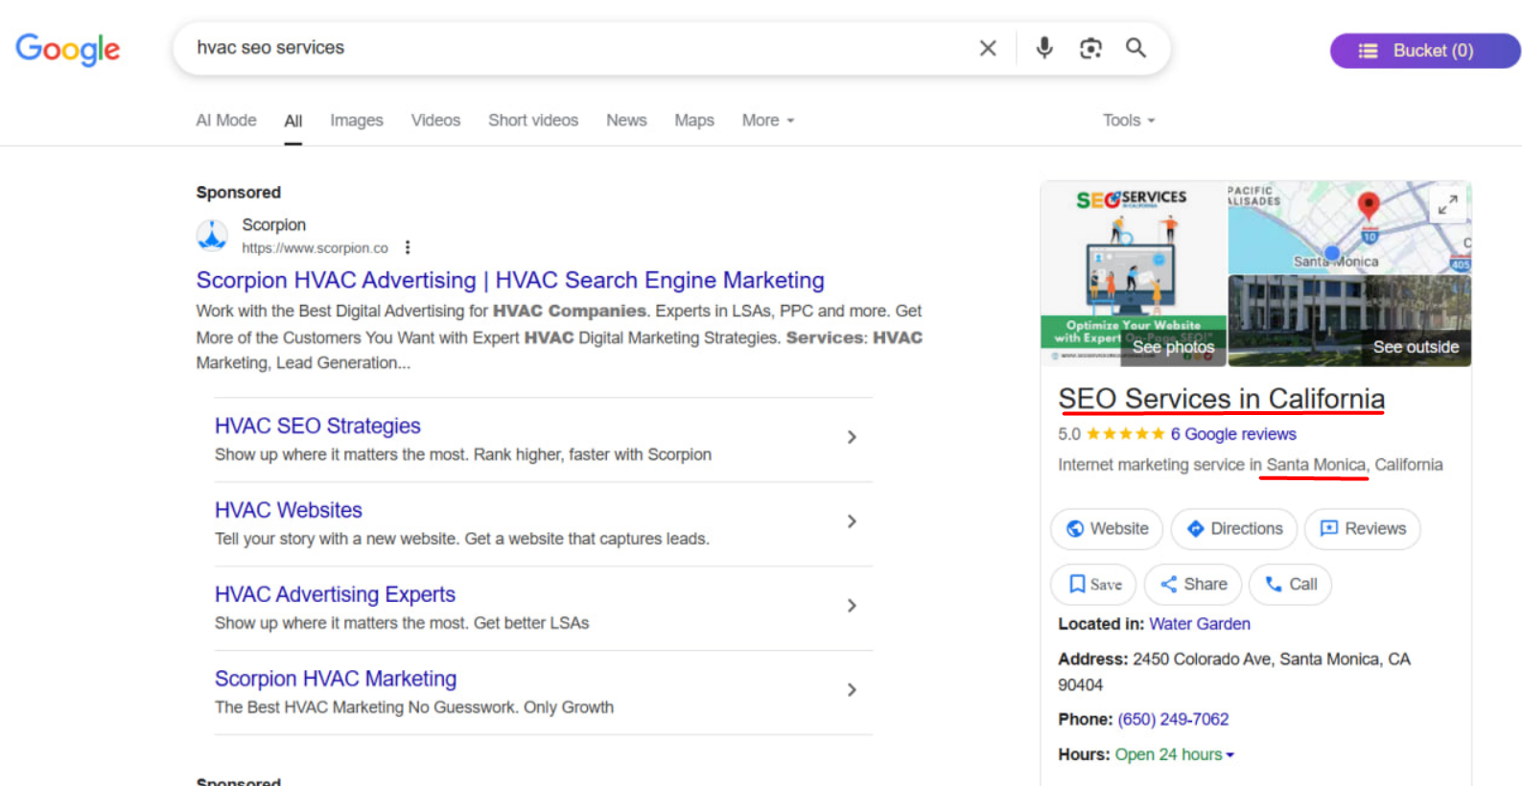
Task: Click phone number (650) 249-7062
Action: (x=1173, y=719)
